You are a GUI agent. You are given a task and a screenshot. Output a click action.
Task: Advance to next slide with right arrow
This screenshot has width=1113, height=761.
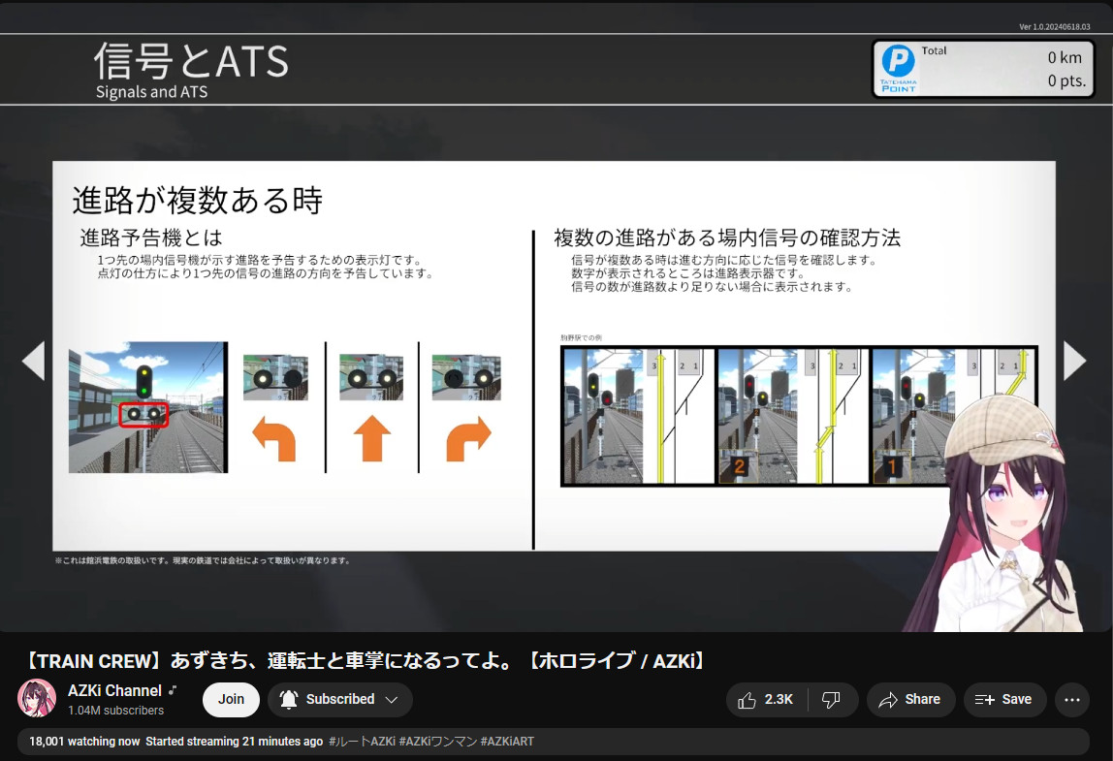pos(1074,361)
